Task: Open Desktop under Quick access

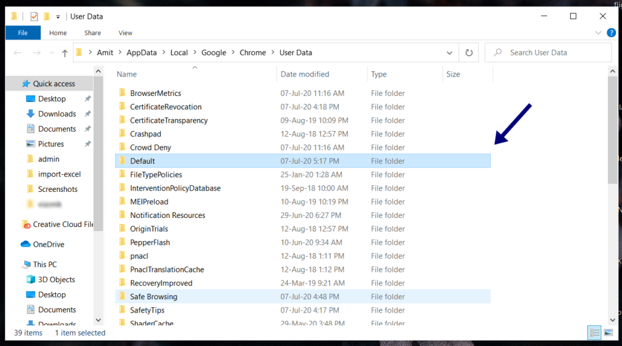Action: (52, 99)
